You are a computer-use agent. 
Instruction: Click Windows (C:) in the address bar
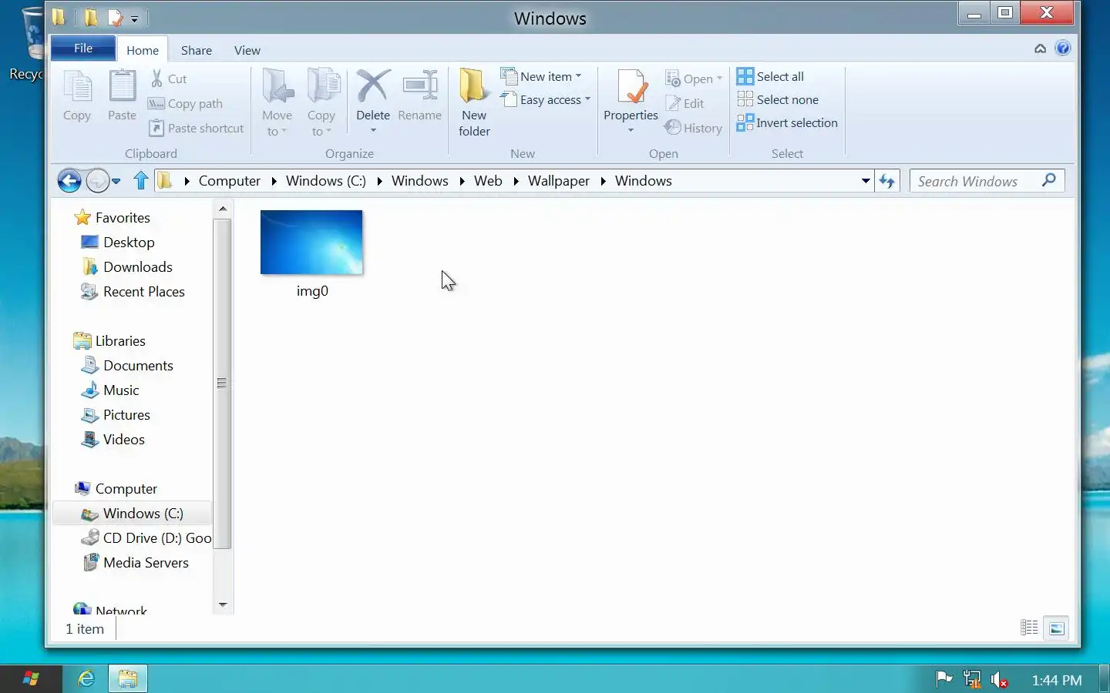click(x=326, y=181)
